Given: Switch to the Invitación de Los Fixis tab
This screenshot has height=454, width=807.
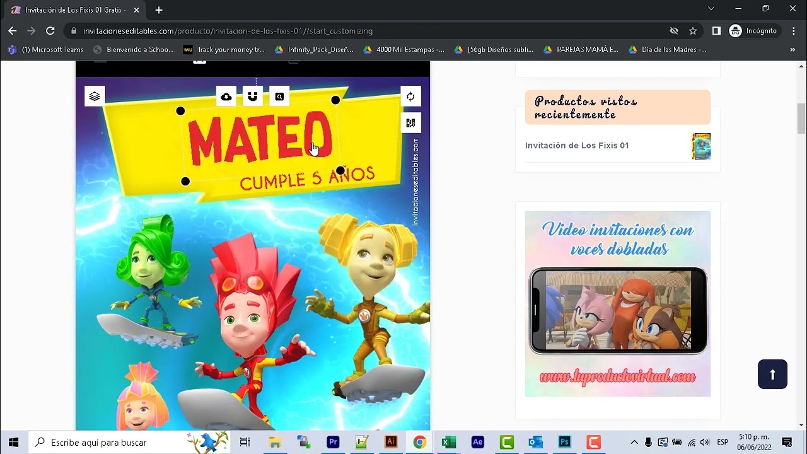Looking at the screenshot, I should click(x=74, y=10).
